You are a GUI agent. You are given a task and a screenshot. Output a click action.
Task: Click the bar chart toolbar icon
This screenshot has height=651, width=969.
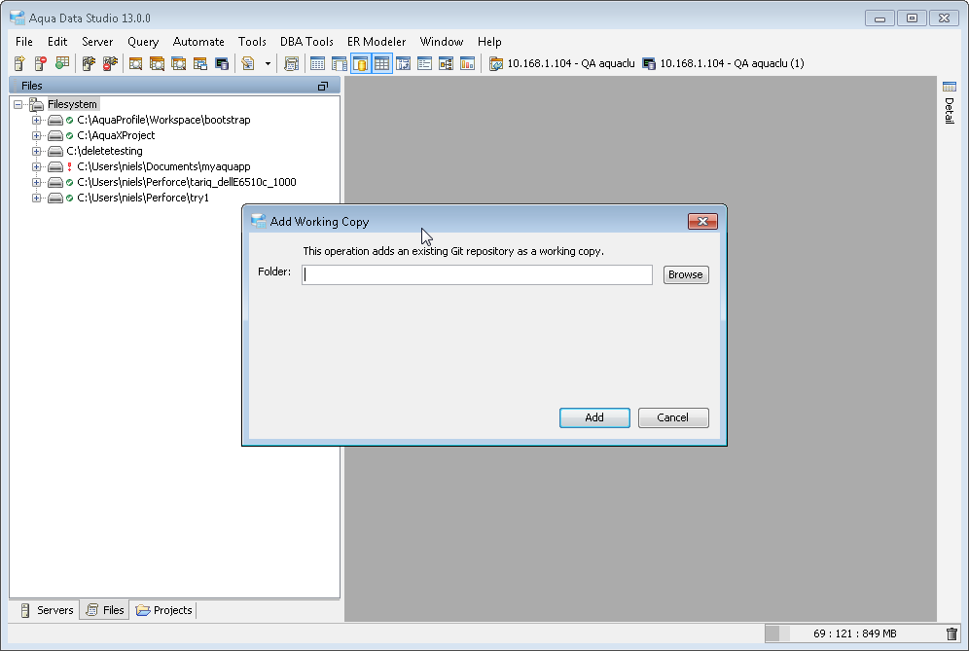click(468, 63)
